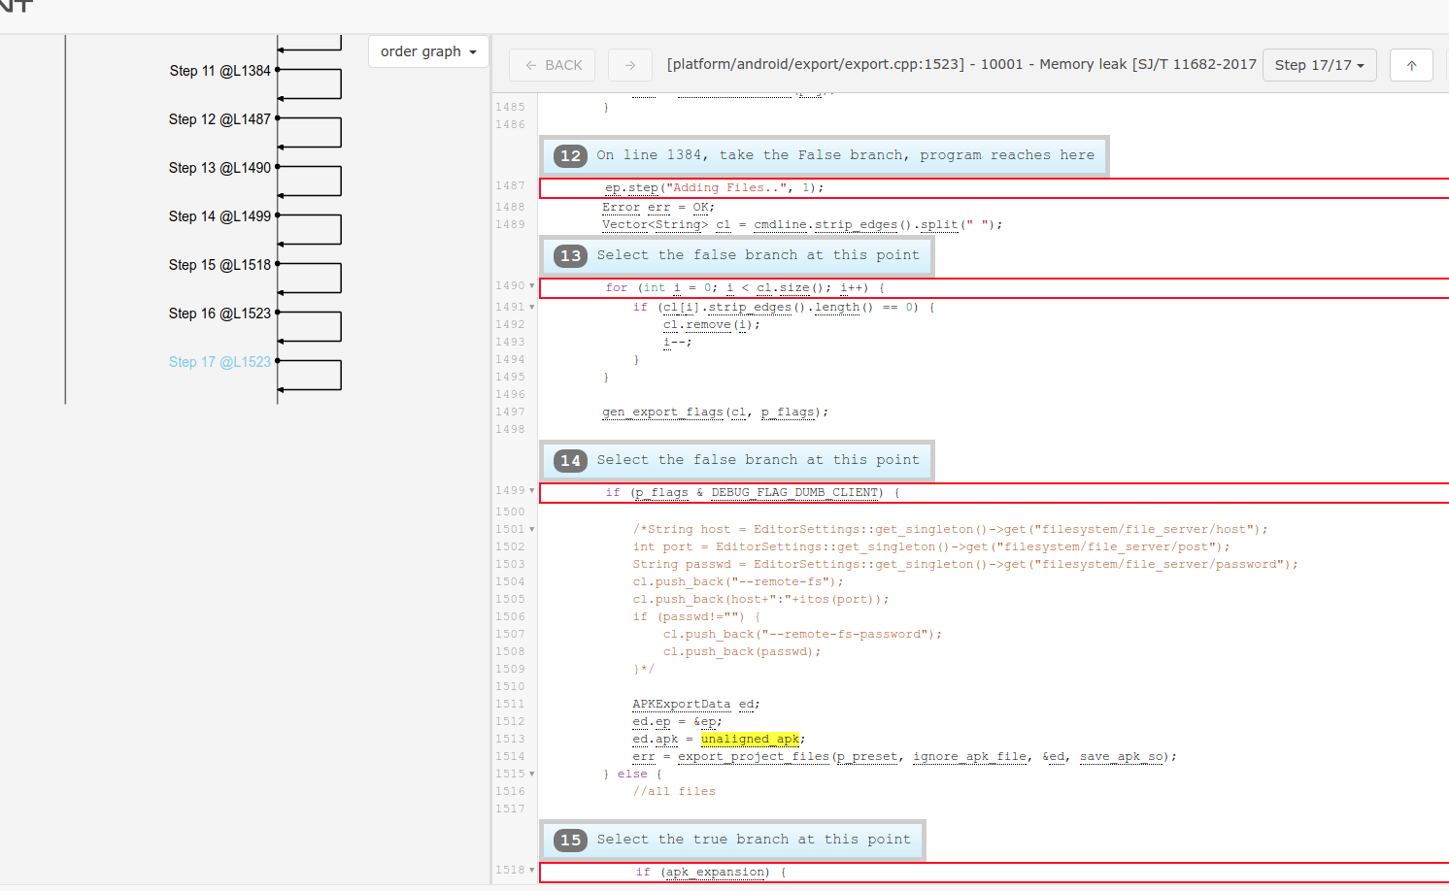This screenshot has height=891, width=1449.
Task: Click the graph node dot for Step 17
Action: 277,361
